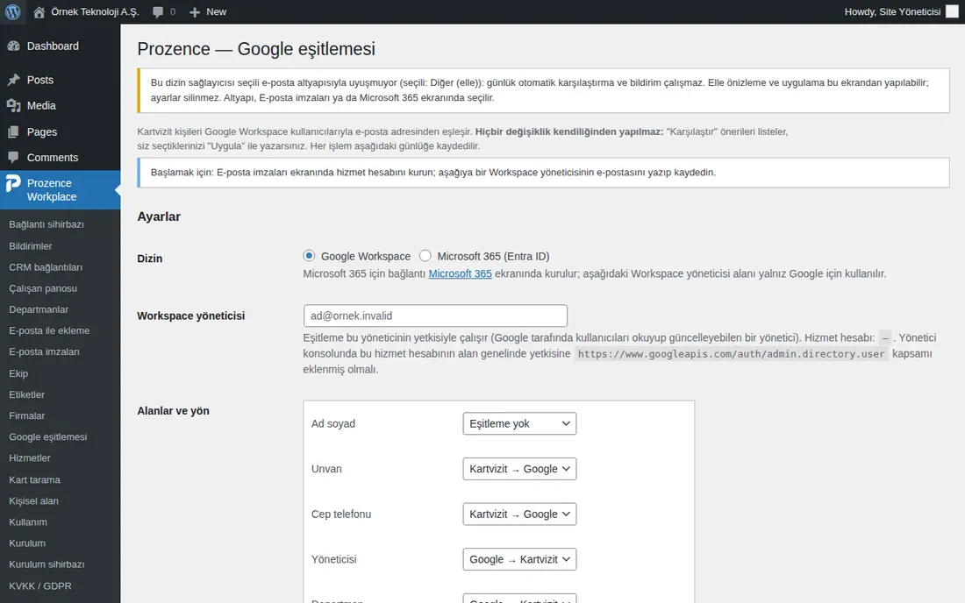This screenshot has width=965, height=603.
Task: Open the Media library icon
Action: (13, 106)
